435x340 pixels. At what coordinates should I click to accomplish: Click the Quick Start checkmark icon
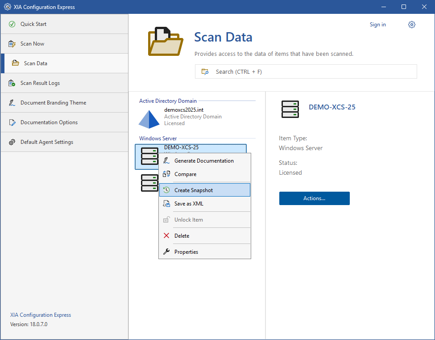(x=12, y=24)
